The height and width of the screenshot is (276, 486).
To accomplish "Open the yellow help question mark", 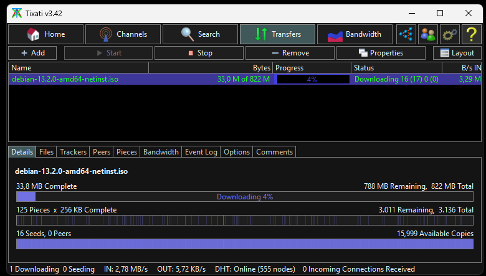I will click(471, 34).
